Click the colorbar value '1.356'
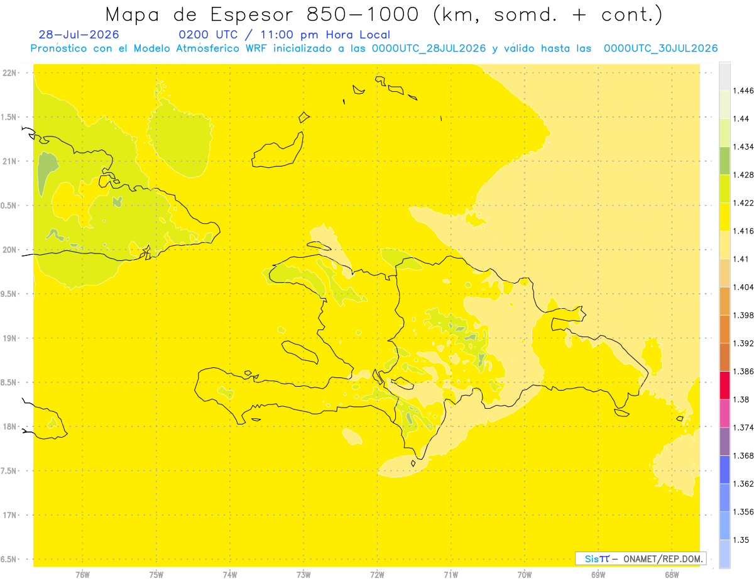The width and height of the screenshot is (754, 583). coord(745,512)
